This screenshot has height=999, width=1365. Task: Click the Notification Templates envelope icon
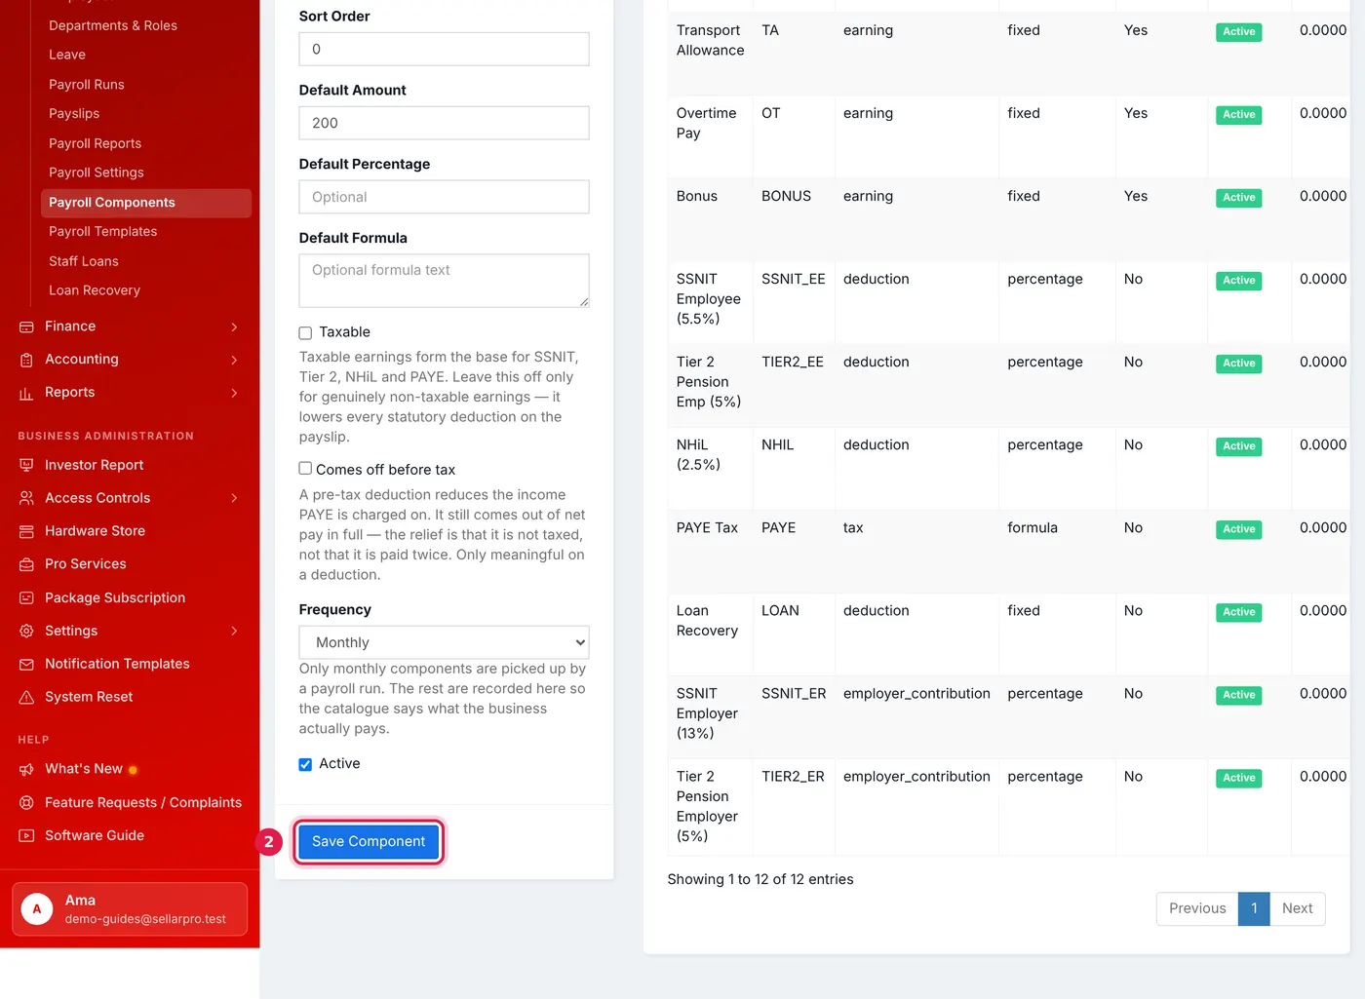click(26, 664)
